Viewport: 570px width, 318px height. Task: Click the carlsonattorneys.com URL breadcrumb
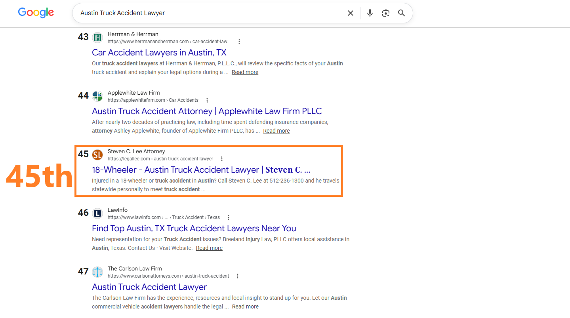tap(168, 276)
